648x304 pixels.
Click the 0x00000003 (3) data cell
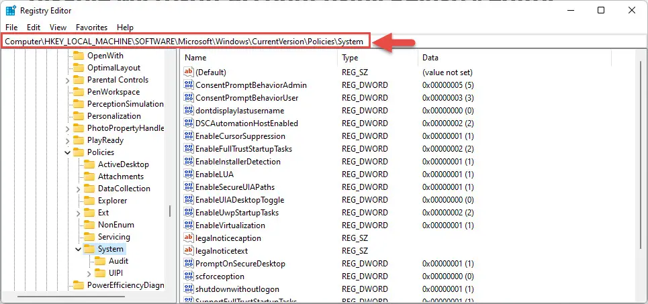[448, 98]
